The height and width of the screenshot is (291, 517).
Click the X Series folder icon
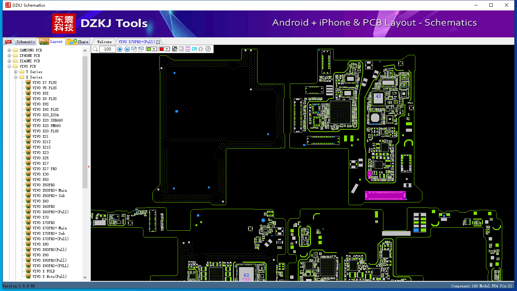click(x=22, y=77)
